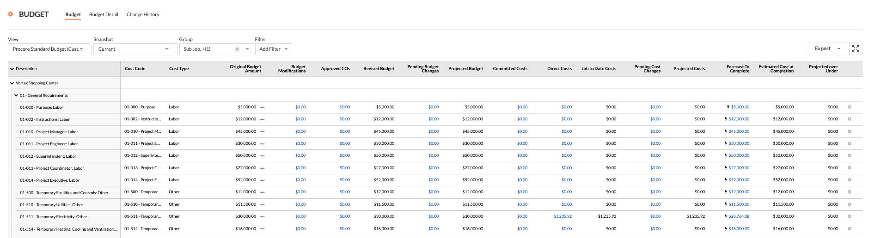This screenshot has width=869, height=238.
Task: Click the Revised Budget column header
Action: (379, 69)
